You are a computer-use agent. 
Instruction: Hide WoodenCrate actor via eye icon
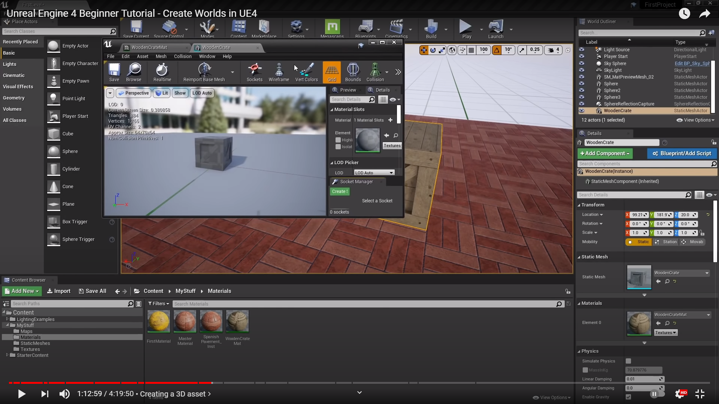click(x=582, y=111)
